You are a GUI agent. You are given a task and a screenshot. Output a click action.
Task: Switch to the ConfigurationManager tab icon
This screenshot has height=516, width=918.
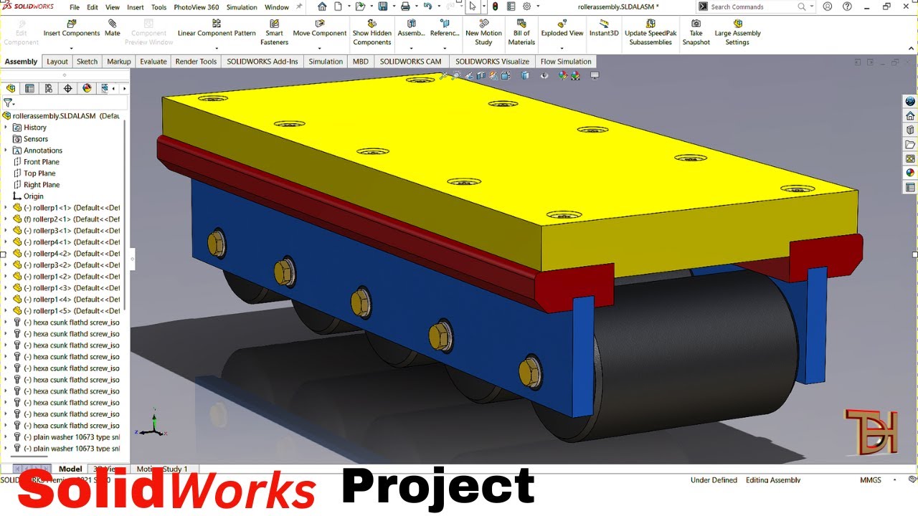pos(49,88)
